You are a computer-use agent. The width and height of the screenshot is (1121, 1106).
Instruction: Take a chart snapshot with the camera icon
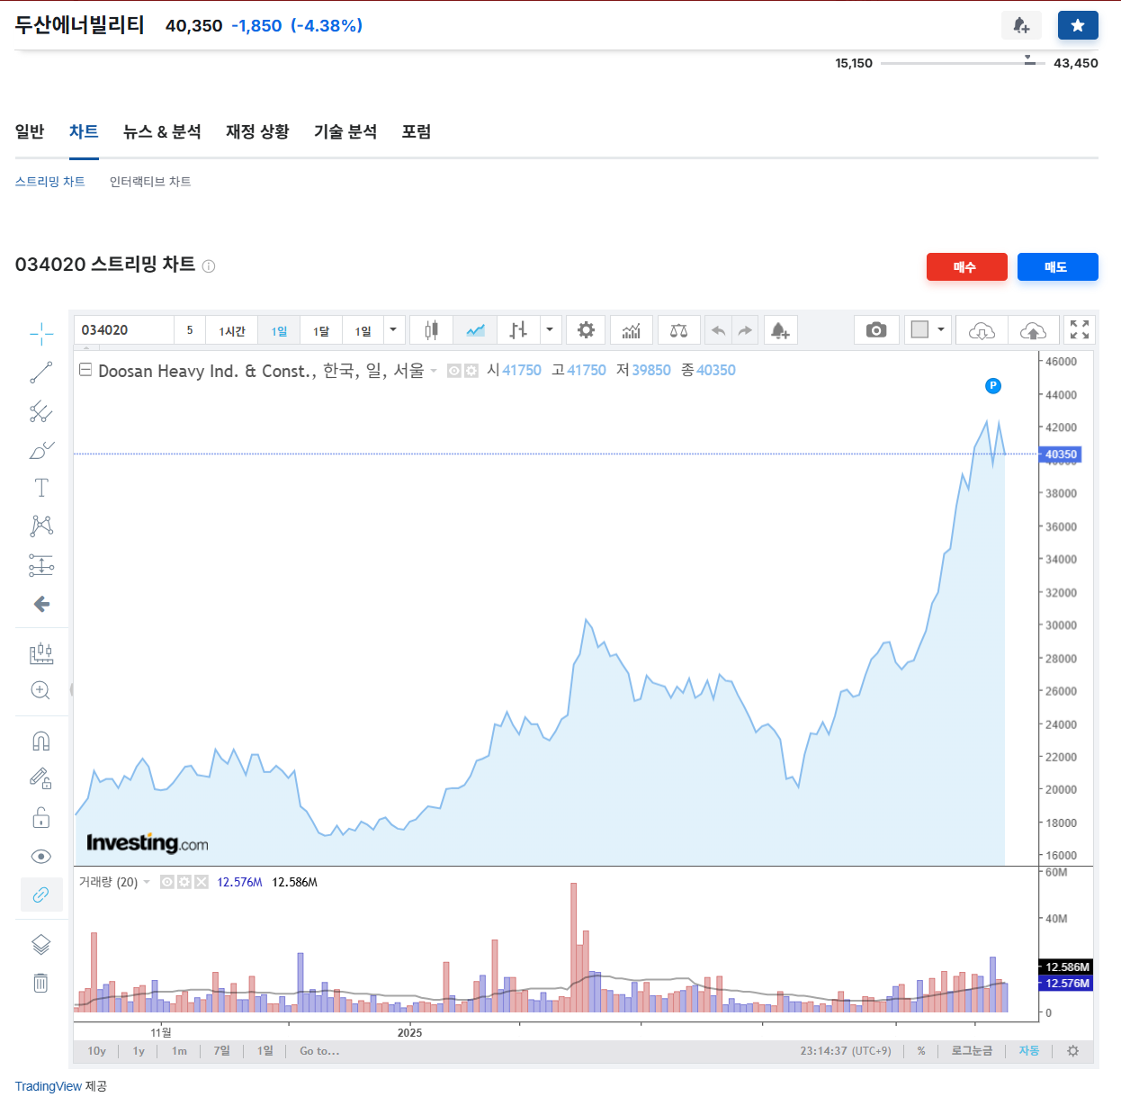(x=876, y=329)
